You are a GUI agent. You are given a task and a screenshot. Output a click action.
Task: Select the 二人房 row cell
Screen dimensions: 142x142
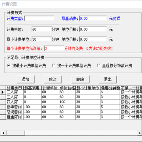(x=15, y=92)
